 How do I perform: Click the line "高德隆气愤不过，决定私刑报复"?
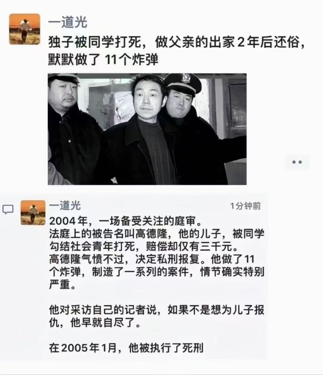click(152, 259)
